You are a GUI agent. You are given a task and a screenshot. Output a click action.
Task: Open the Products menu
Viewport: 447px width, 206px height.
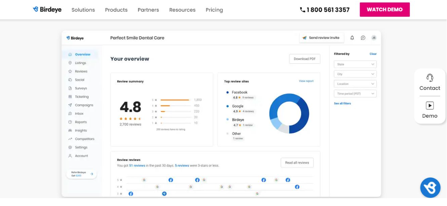pos(116,10)
